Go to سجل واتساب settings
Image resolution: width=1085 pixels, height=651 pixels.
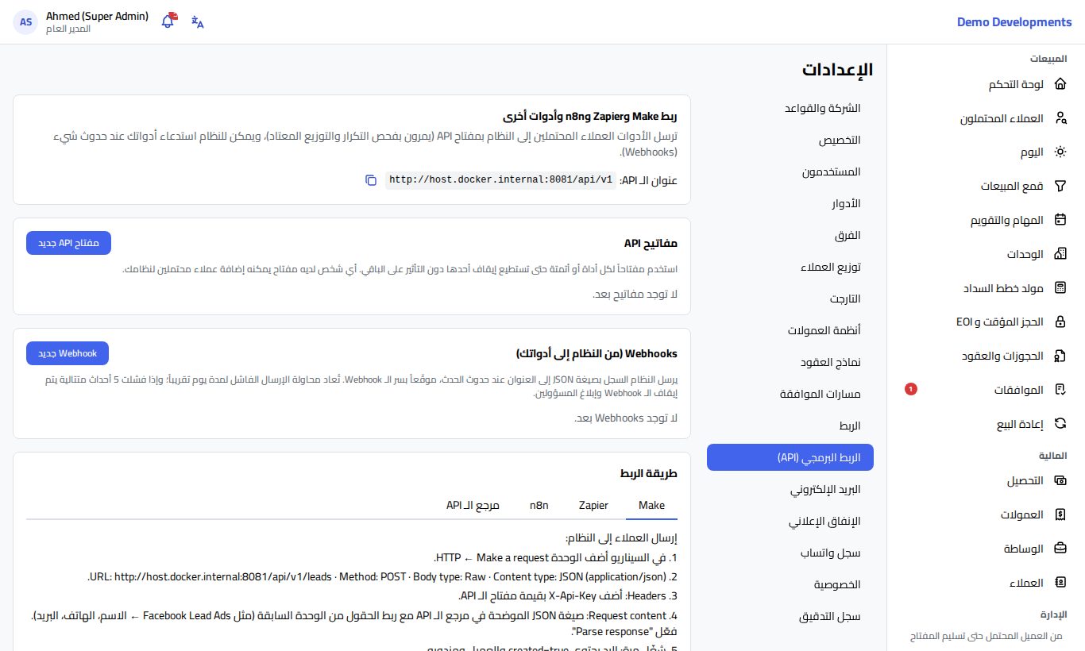tap(790, 553)
